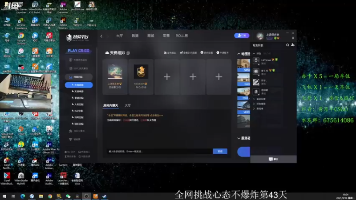Click the first player card avatar
This screenshot has height=200, width=356.
pyautogui.click(x=115, y=72)
